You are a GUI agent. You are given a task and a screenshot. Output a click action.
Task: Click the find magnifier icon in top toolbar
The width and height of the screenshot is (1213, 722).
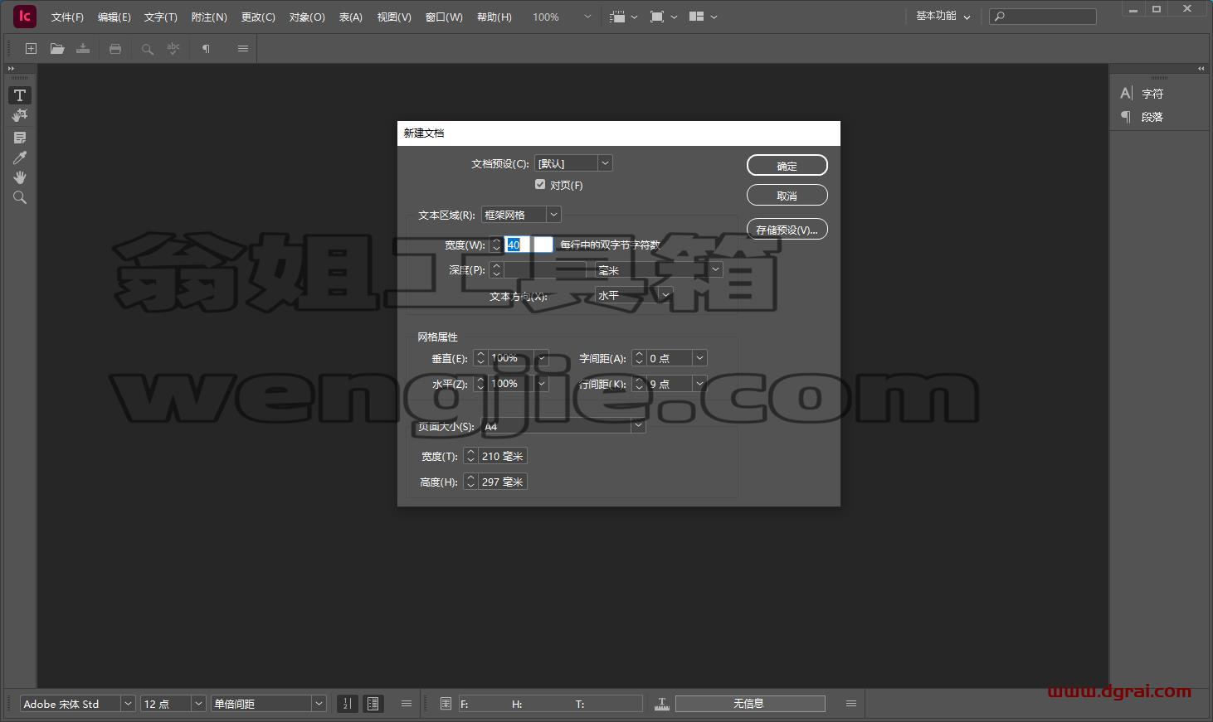click(147, 49)
